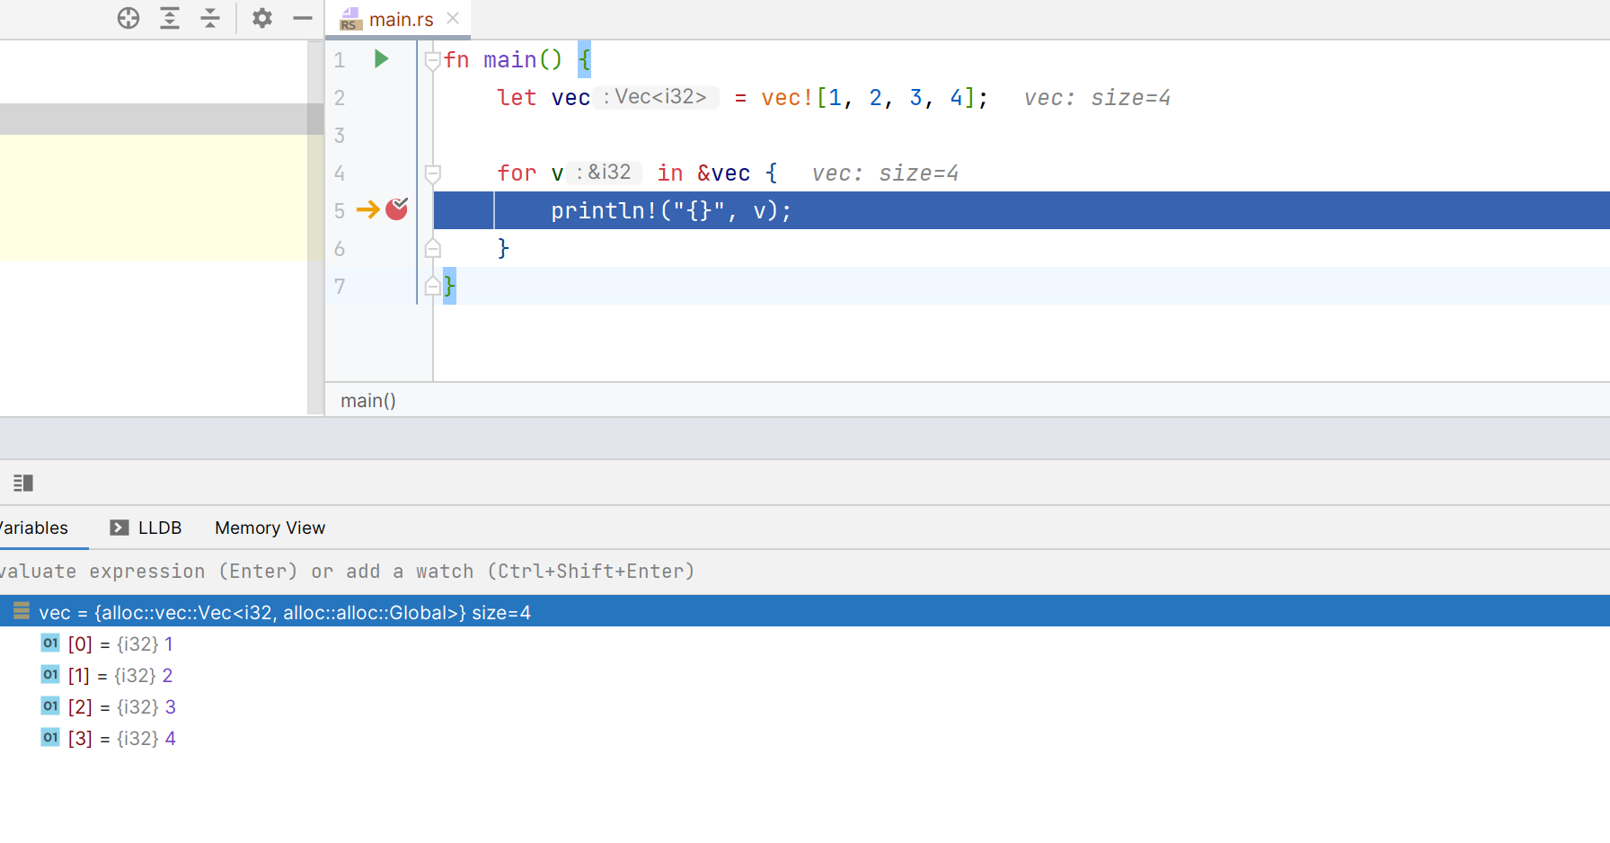Open the debugger settings gear icon
This screenshot has width=1610, height=843.
tap(261, 18)
